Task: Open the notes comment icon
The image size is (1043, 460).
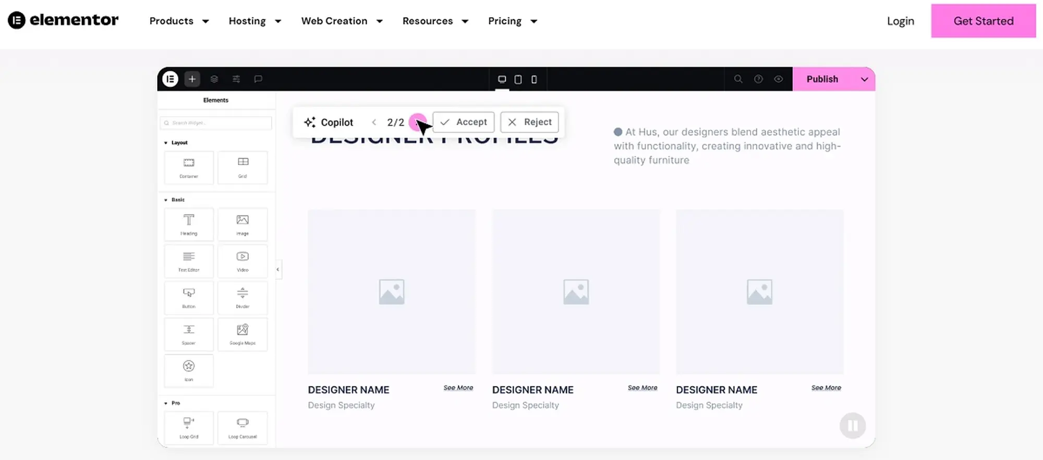Action: tap(258, 79)
